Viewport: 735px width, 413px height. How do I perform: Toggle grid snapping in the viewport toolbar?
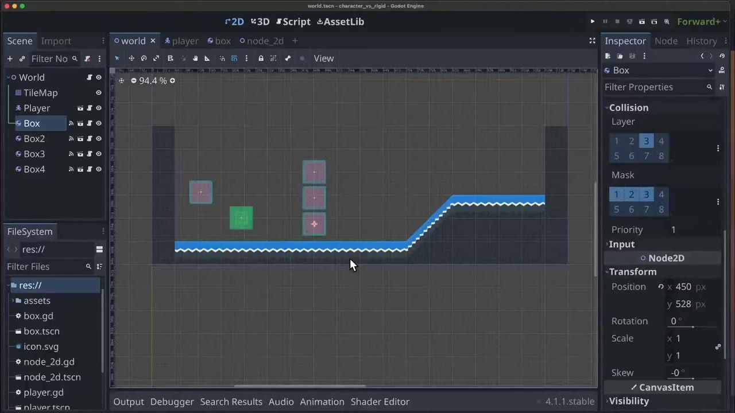tap(234, 59)
